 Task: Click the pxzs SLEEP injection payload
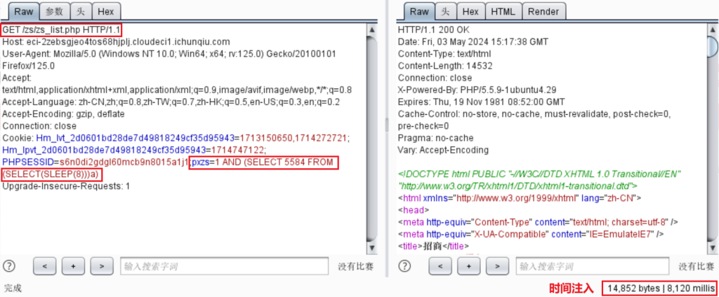171,168
